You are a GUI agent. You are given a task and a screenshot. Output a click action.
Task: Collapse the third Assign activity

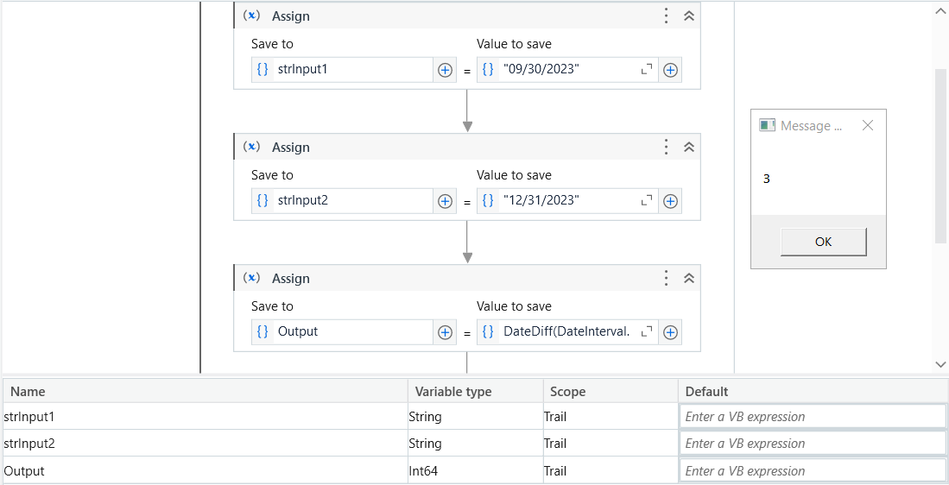[x=689, y=278]
